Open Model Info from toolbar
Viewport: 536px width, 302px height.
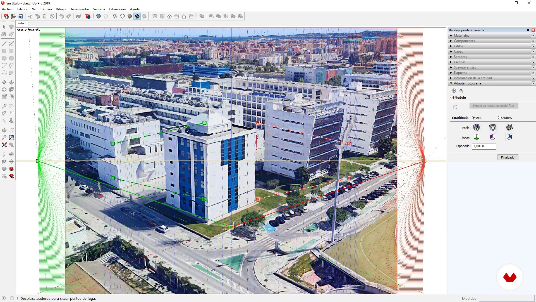click(88, 16)
